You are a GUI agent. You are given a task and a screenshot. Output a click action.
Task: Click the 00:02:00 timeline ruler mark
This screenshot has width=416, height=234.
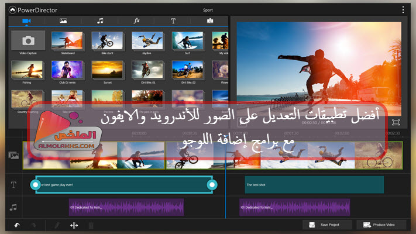pos(342,133)
